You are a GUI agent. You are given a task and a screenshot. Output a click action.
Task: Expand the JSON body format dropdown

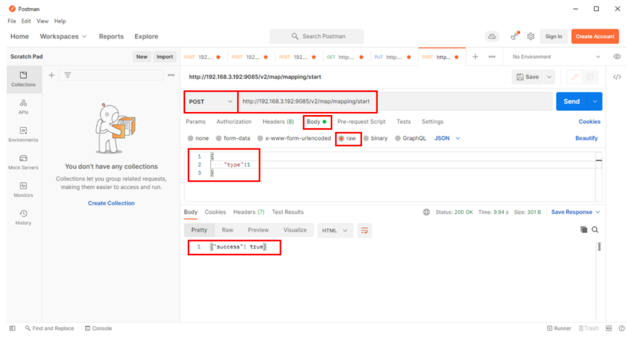click(x=447, y=139)
